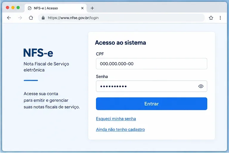The width and height of the screenshot is (229, 153).
Task: Open the home page icon
Action: (31, 18)
